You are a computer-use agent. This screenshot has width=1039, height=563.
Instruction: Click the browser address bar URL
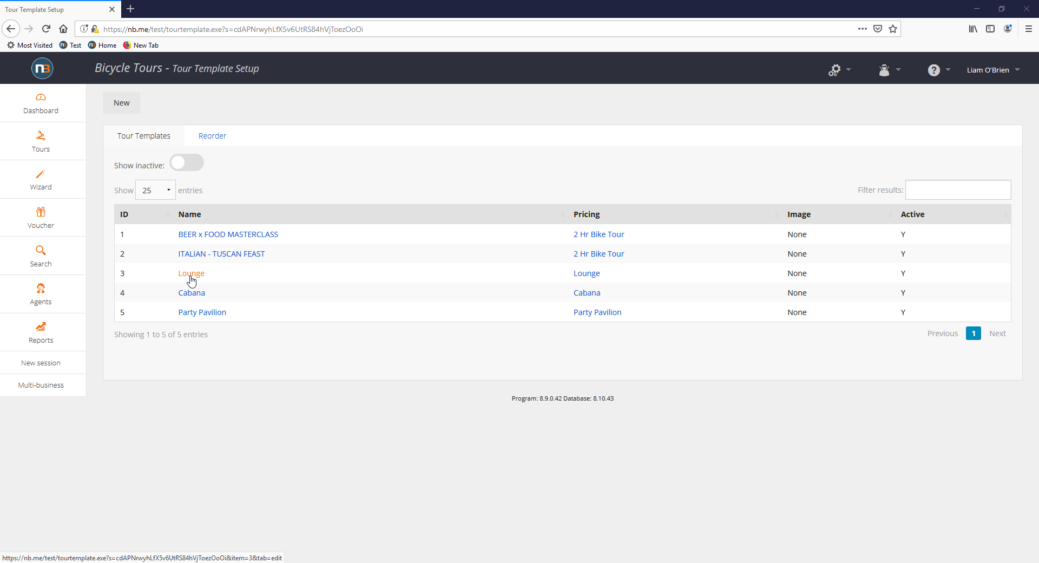(x=233, y=29)
